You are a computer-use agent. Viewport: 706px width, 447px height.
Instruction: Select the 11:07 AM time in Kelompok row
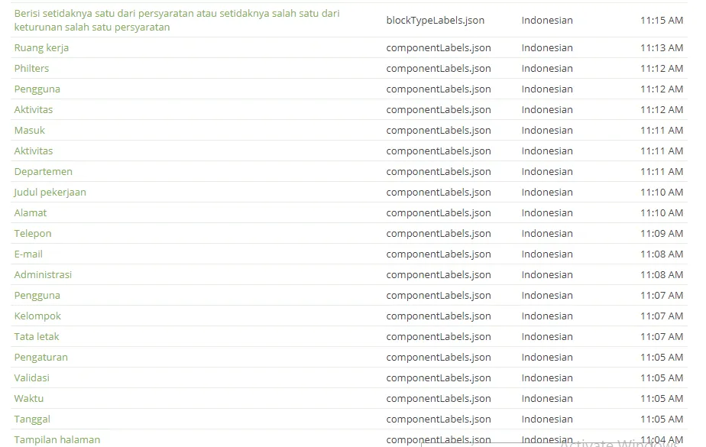662,316
